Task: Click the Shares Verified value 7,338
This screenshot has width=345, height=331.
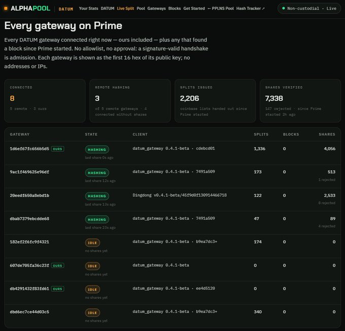Action: [x=274, y=98]
